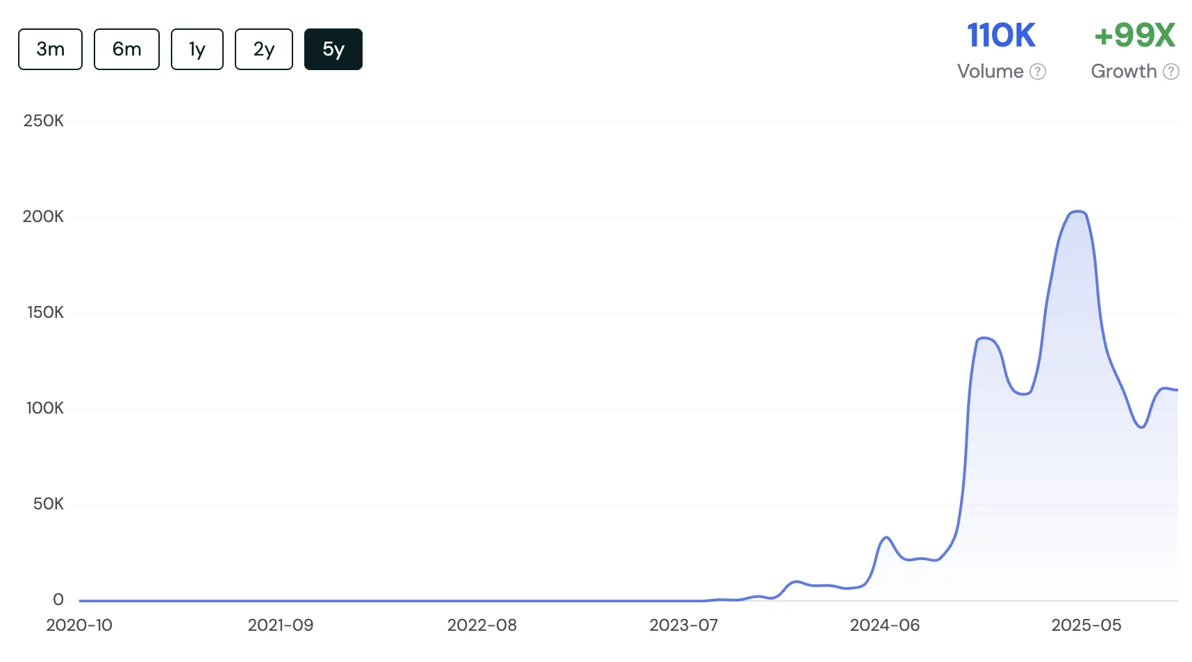Click the Volume label text

990,71
